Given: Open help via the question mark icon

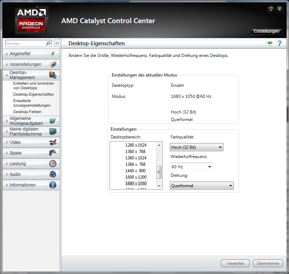Looking at the screenshot, I should pyautogui.click(x=279, y=43).
